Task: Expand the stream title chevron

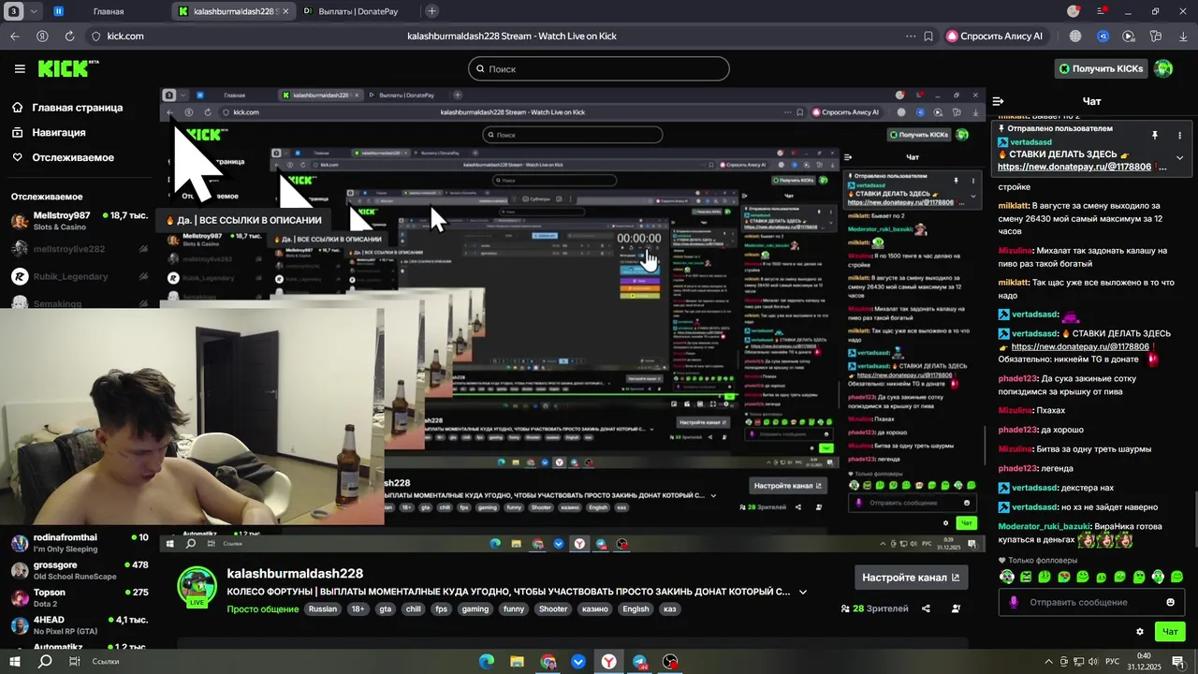Action: coord(802,592)
